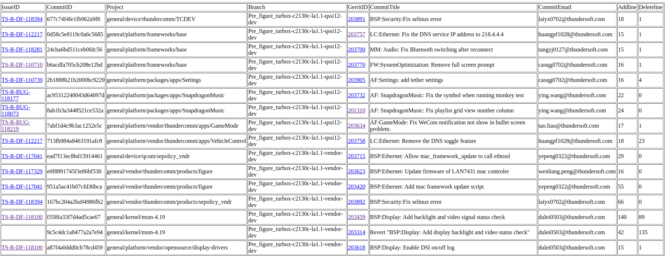Screen dimensions: 667x256
Task: Open Gerrit change 203892 link
Action: (356, 202)
